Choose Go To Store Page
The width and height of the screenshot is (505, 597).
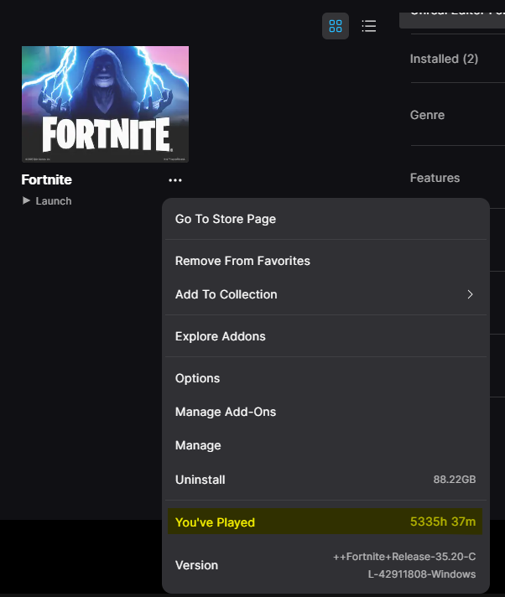(x=325, y=219)
